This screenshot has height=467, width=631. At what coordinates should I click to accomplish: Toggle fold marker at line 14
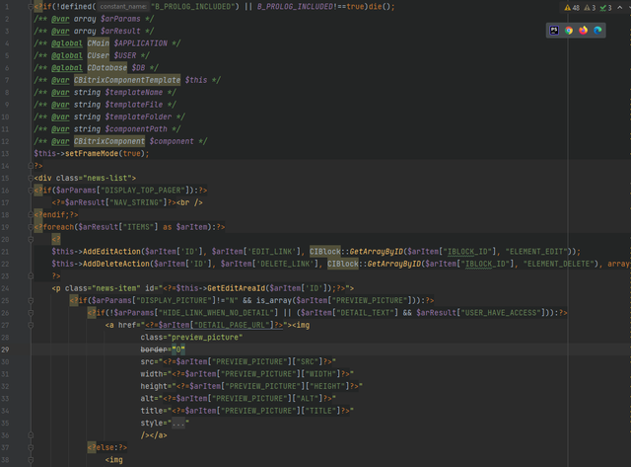31,166
